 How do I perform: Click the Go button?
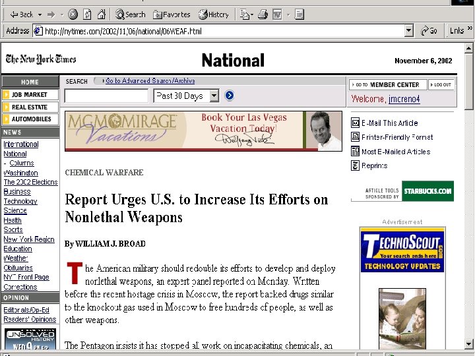[429, 30]
